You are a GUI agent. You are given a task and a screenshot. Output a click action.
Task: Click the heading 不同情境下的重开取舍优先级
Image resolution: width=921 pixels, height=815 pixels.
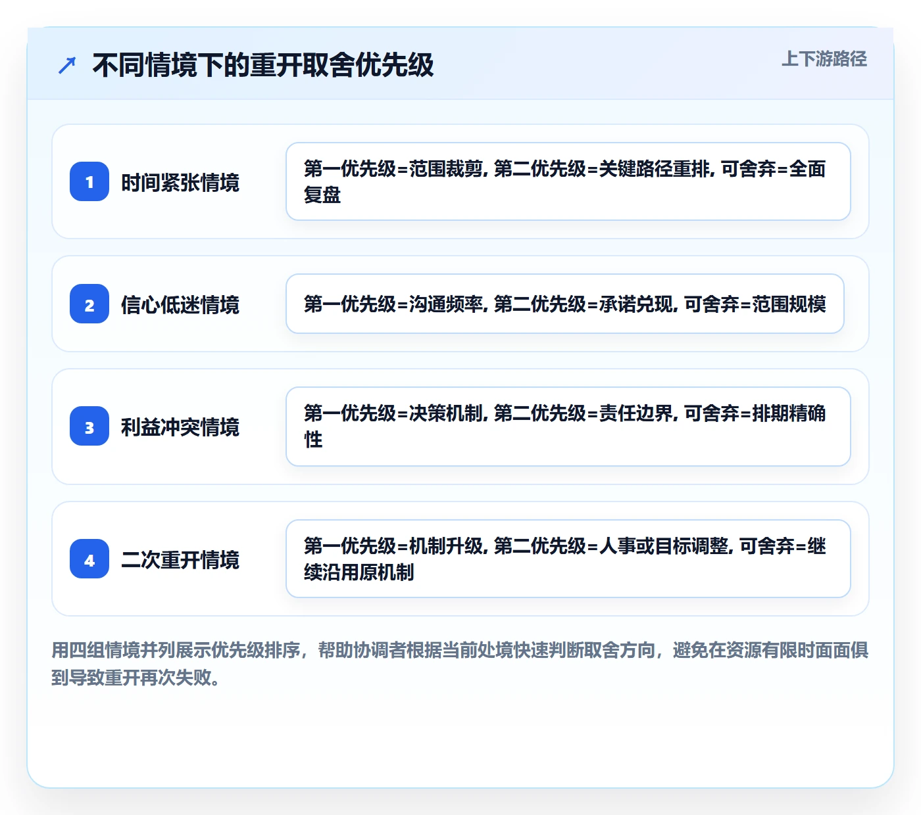coord(263,65)
